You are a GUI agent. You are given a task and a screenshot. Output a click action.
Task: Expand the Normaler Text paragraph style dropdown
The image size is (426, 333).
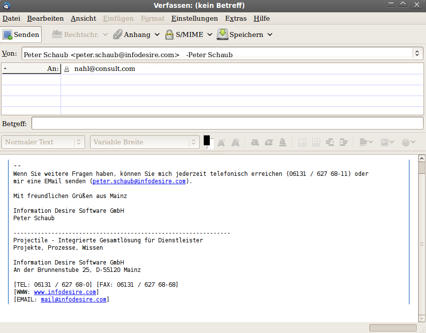coord(79,142)
